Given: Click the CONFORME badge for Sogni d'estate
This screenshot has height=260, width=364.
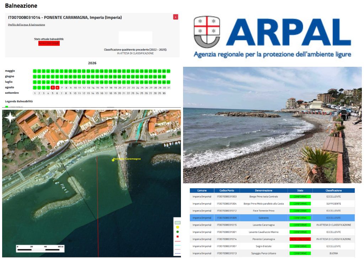Looking at the screenshot, I should coord(300,246).
